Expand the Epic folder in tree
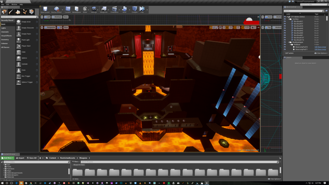The image size is (329, 185). tap(4, 165)
